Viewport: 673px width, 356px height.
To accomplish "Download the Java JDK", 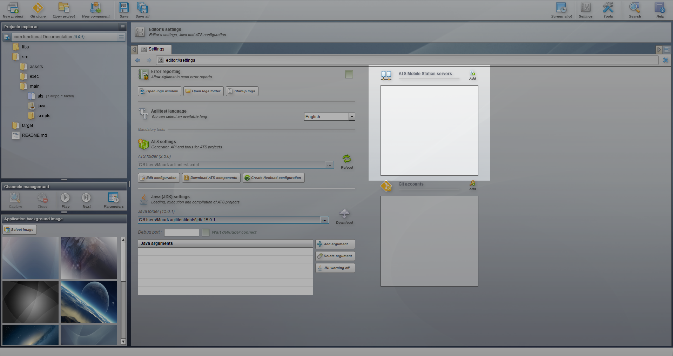I will pos(344,217).
